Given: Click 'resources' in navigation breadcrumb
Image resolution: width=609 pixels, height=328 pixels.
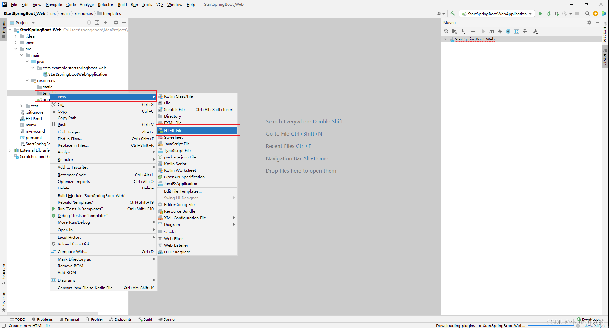Looking at the screenshot, I should [x=84, y=13].
